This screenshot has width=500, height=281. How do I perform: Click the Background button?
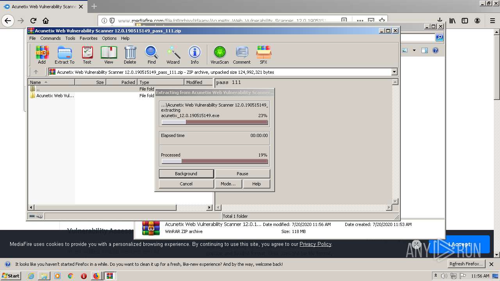pos(186,174)
